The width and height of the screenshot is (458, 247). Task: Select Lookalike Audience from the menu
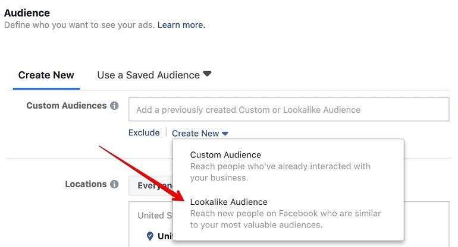tap(229, 202)
